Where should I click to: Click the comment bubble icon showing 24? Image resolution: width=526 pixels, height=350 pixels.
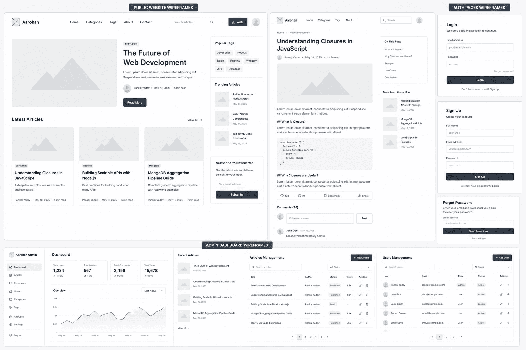pyautogui.click(x=299, y=196)
